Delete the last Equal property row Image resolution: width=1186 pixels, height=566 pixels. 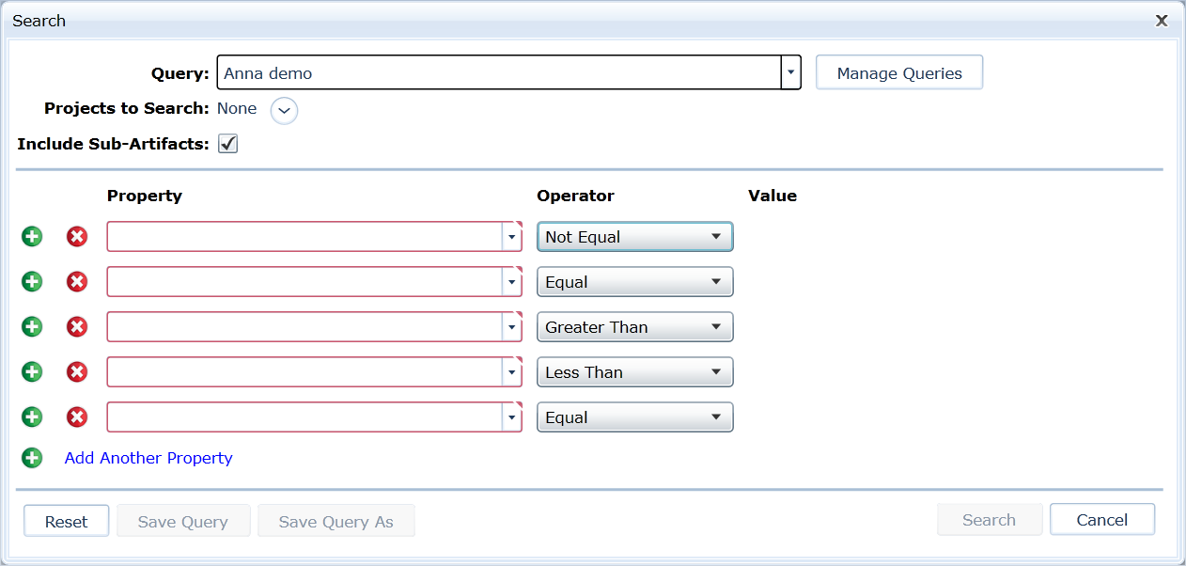coord(77,417)
